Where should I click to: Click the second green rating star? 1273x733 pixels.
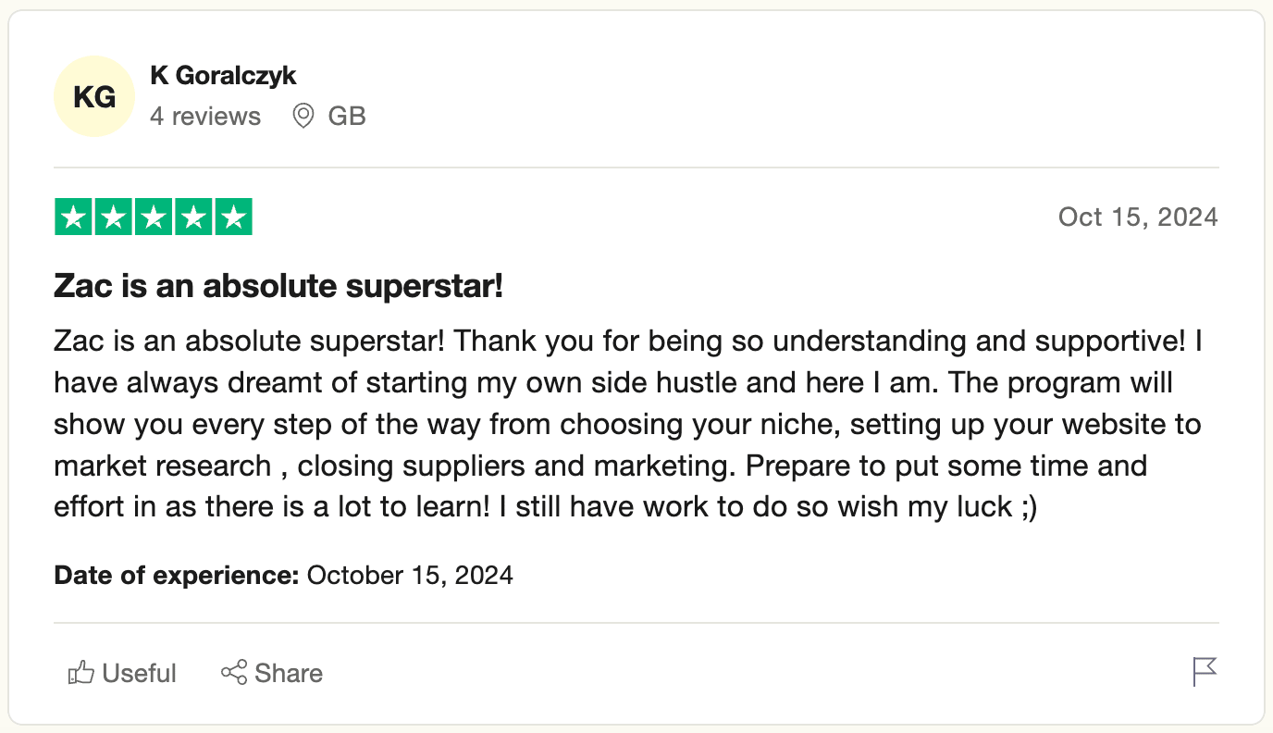[113, 217]
